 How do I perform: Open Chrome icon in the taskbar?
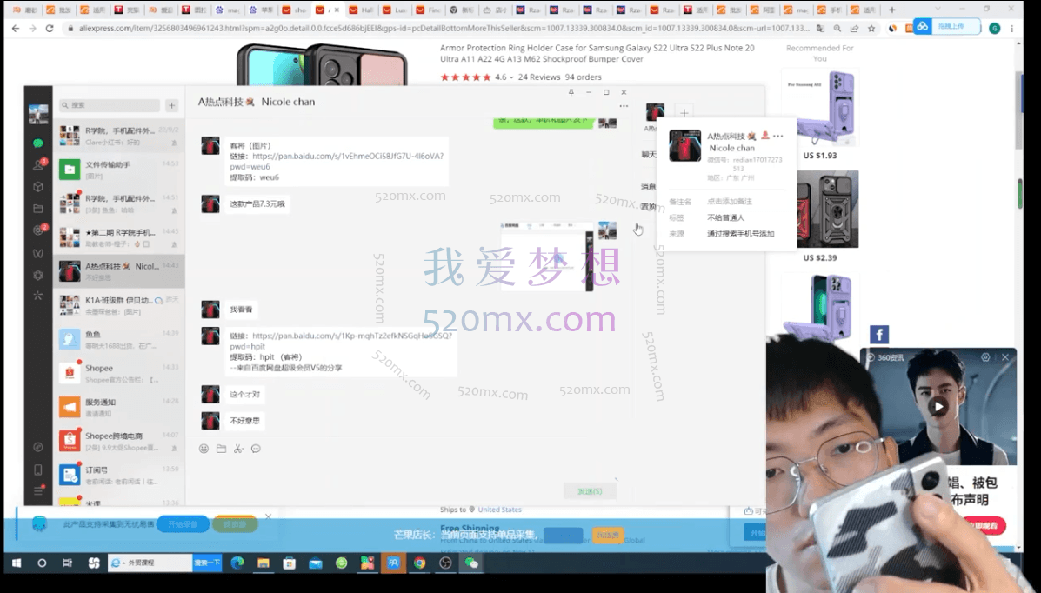[419, 563]
